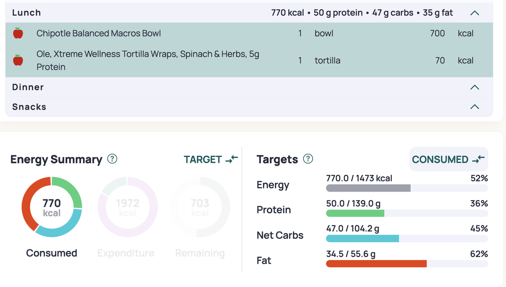Click the red Fat progress bar
This screenshot has height=287, width=506.
click(x=376, y=264)
